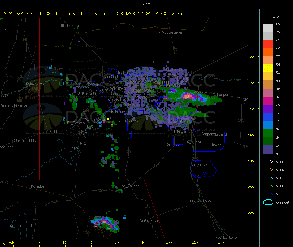Click the 'Lag.Llancanelo' map label

click(21, 226)
